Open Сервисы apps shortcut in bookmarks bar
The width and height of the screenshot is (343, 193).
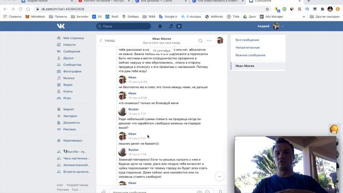click(x=12, y=17)
